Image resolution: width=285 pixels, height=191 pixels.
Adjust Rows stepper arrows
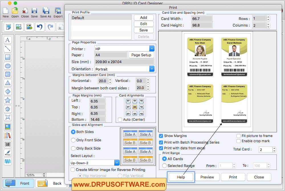[x=268, y=18]
